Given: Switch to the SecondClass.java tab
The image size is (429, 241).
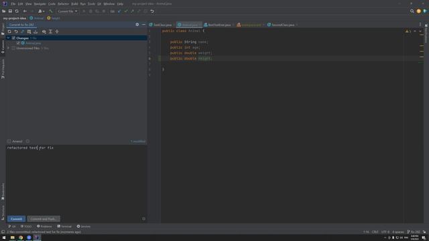Looking at the screenshot, I should pos(282,25).
